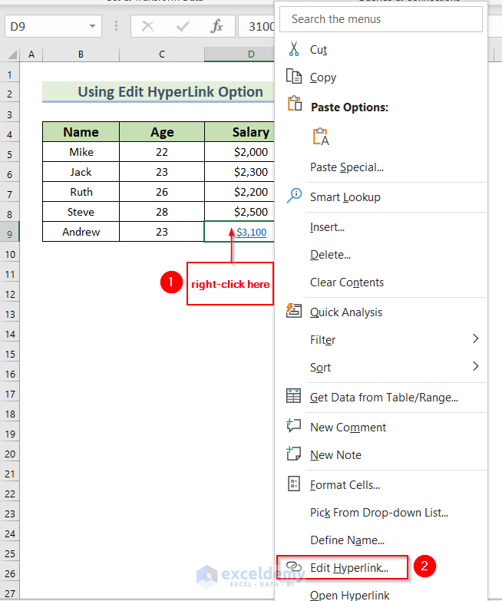Open Format Cells... menu entry
502x601 pixels.
tap(381, 484)
